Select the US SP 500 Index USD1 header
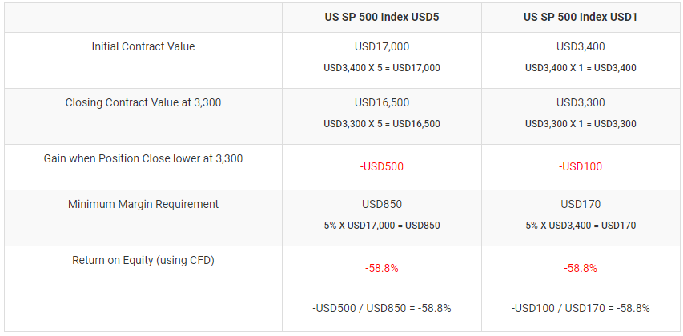The width and height of the screenshot is (683, 336). click(x=581, y=18)
